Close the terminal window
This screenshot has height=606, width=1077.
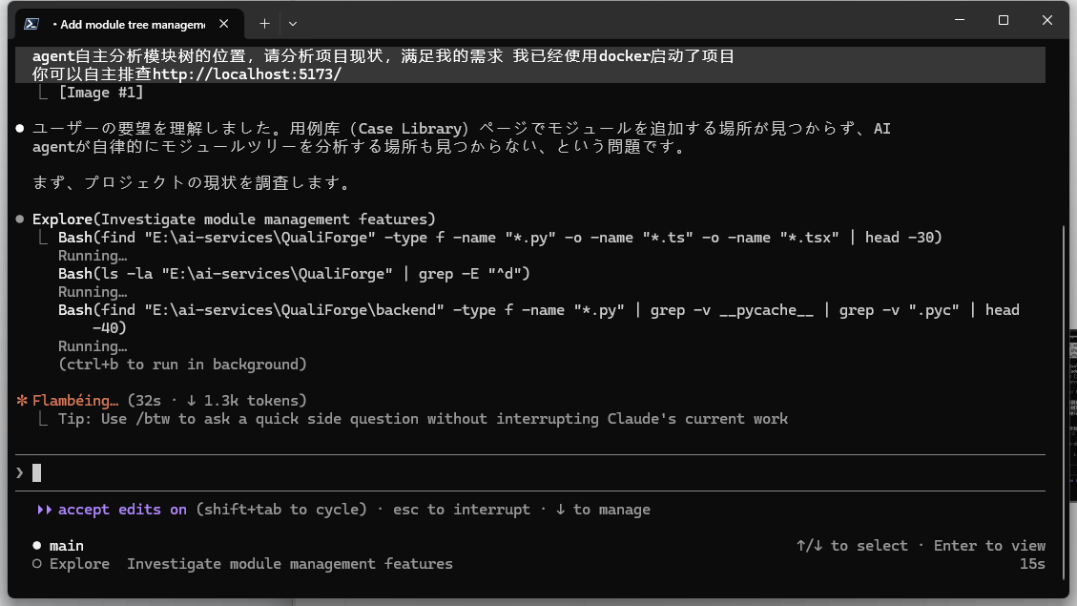pos(1046,20)
